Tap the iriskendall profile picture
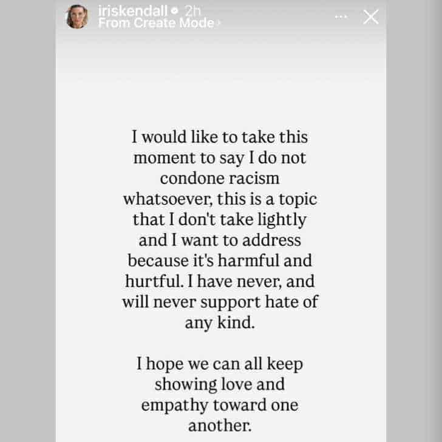The height and width of the screenshot is (442, 442). coord(77,16)
